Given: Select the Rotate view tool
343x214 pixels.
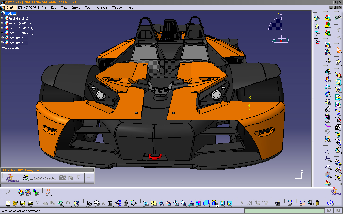Looking at the screenshot, I should [169, 203].
